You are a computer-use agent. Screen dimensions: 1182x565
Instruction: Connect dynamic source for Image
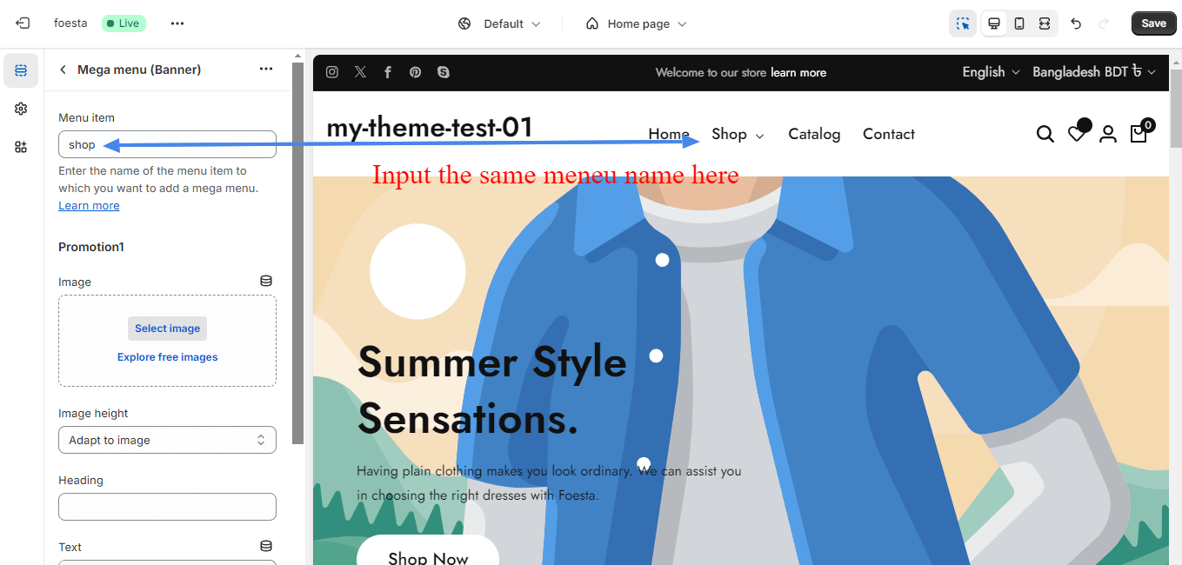266,281
